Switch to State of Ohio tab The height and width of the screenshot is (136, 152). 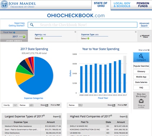pyautogui.click(x=101, y=5)
